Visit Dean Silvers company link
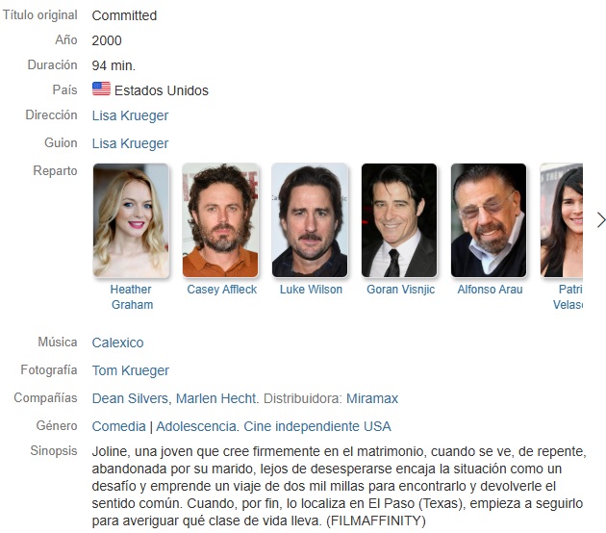The height and width of the screenshot is (533, 606). (x=130, y=398)
